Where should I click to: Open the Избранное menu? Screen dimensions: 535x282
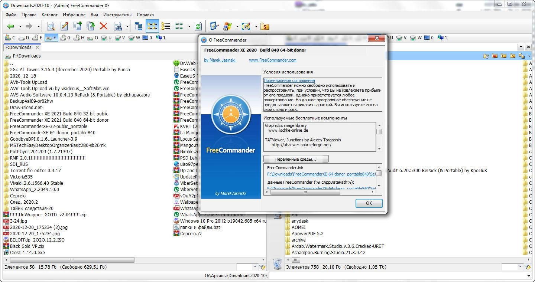[x=74, y=15]
